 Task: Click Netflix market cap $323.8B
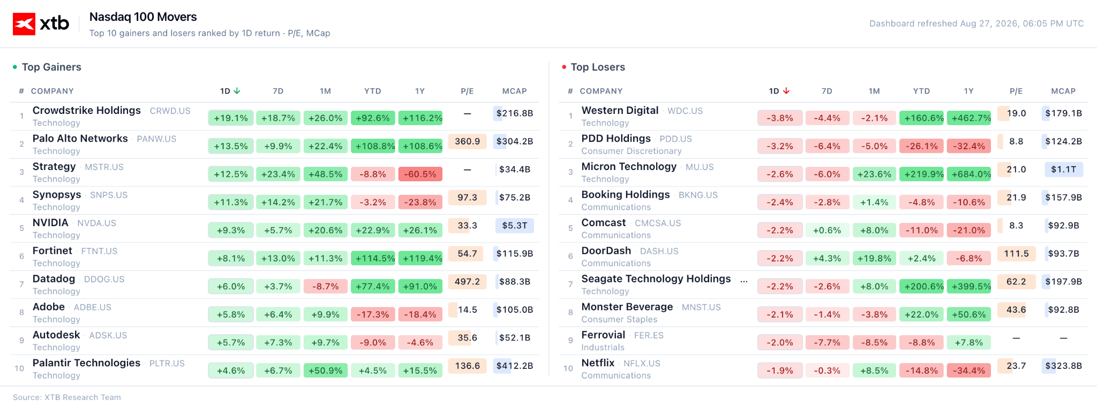(1064, 366)
